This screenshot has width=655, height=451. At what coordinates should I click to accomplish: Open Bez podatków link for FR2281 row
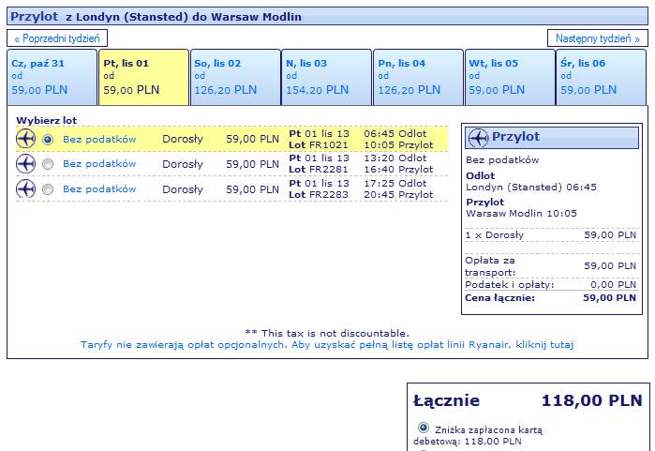(x=99, y=164)
